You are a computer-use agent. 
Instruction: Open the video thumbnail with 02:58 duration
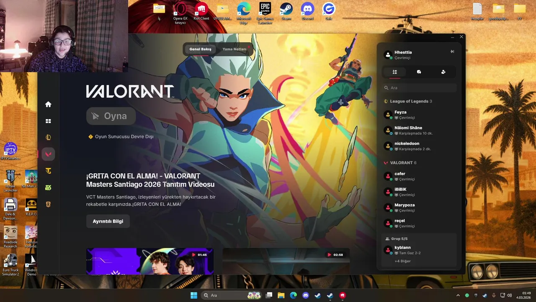point(286,261)
